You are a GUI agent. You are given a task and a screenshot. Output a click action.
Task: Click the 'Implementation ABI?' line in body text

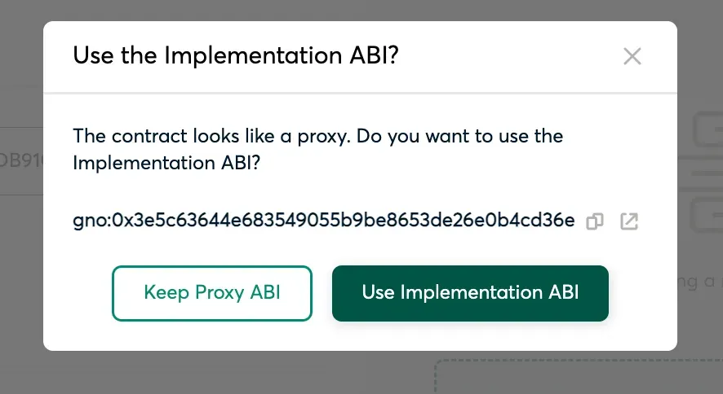(166, 163)
